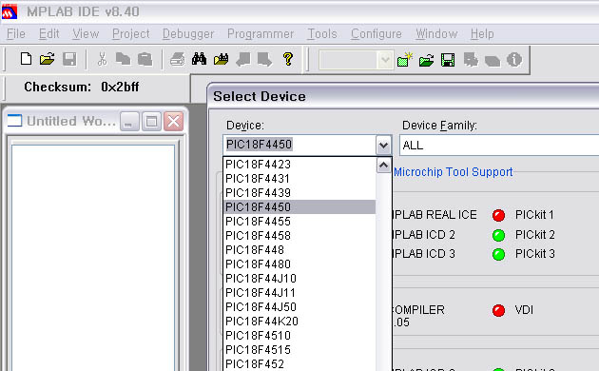This screenshot has height=371, width=599.
Task: Select PIC18F4510 from the list
Action: (x=299, y=336)
